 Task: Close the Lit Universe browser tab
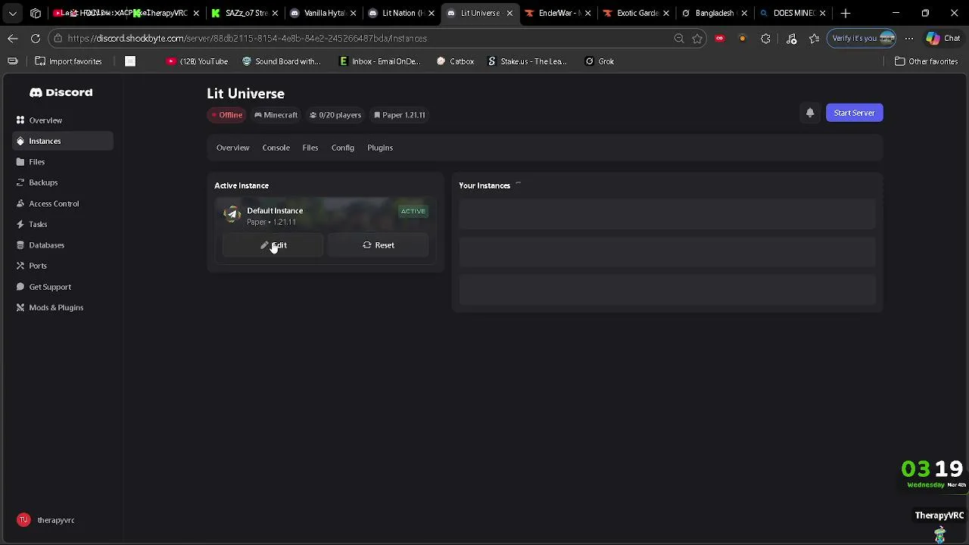[x=509, y=13]
